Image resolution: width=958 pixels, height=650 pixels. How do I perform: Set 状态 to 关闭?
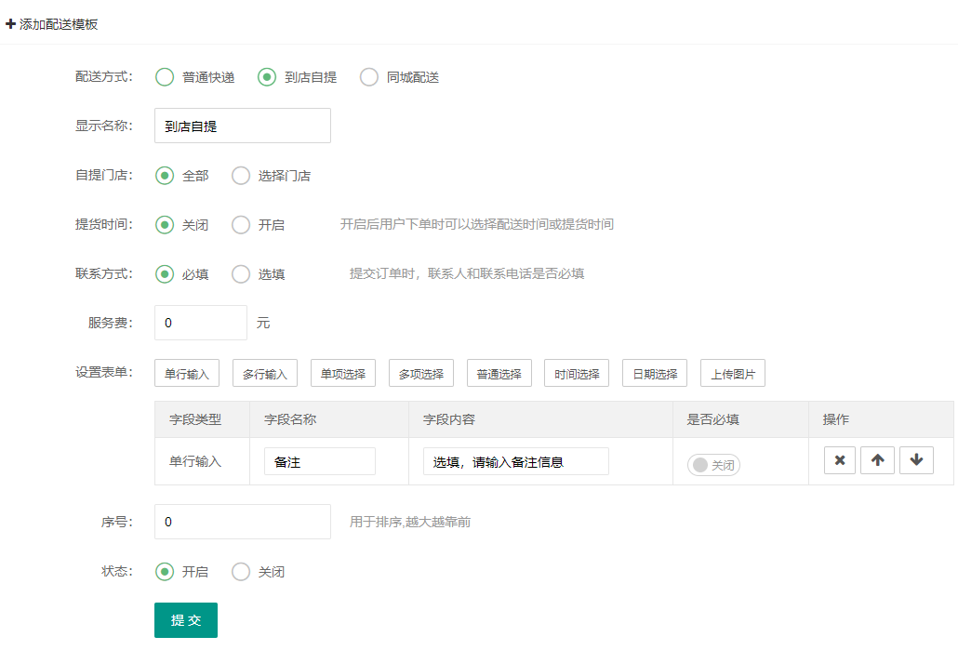242,572
